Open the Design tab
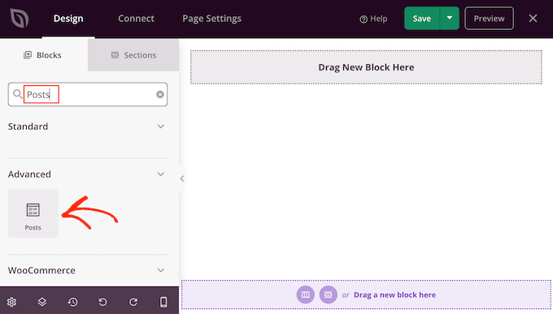This screenshot has height=314, width=553. click(x=68, y=19)
